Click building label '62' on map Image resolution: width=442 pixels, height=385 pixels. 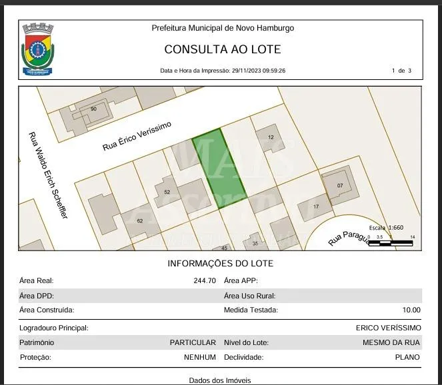click(x=140, y=220)
